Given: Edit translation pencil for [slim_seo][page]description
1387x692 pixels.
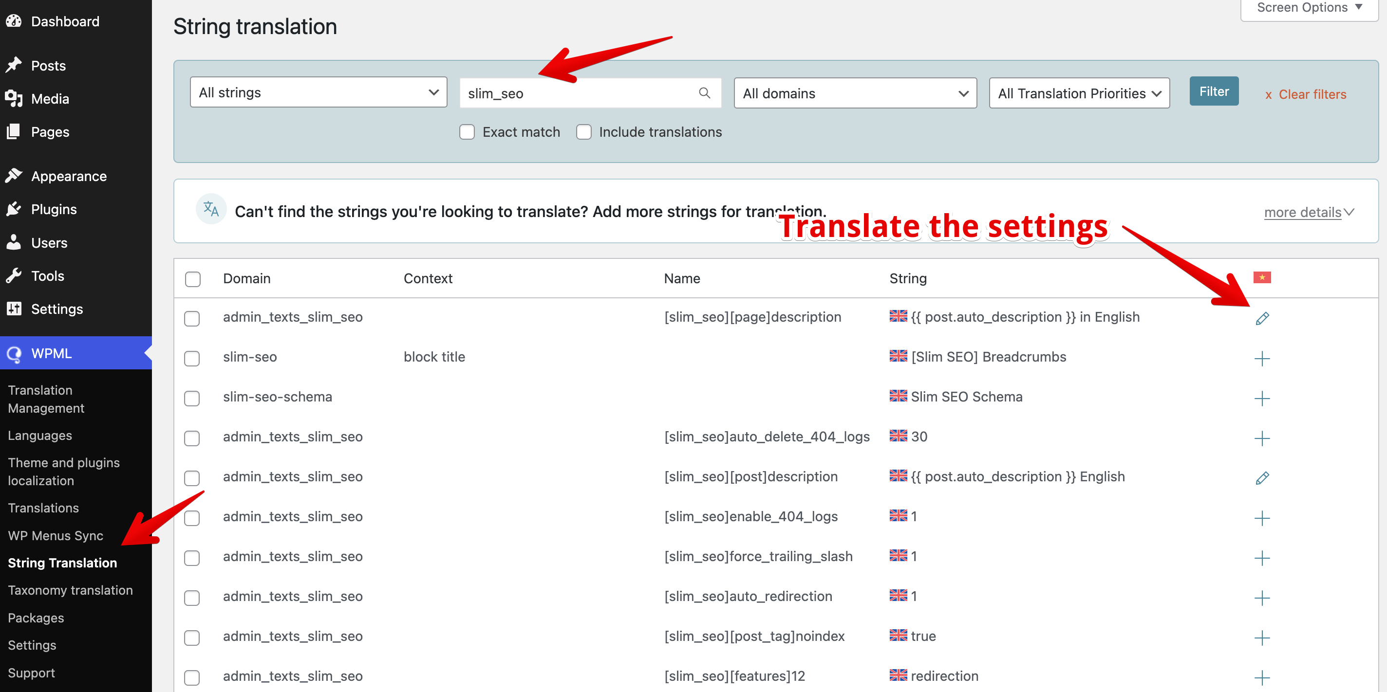Looking at the screenshot, I should (1262, 318).
